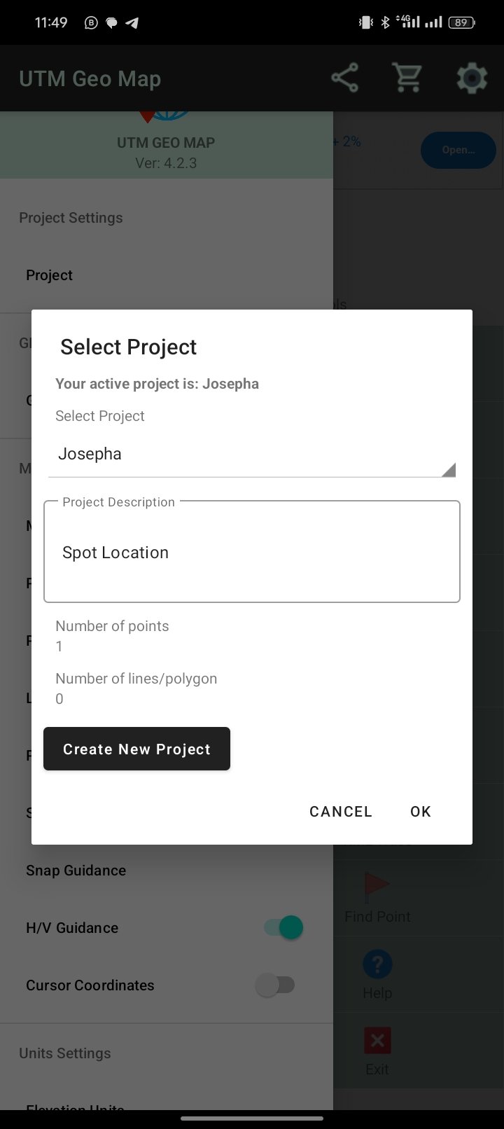Screen dimensions: 504x1129
Task: Tap the battery indicator in the status bar
Action: 461,22
